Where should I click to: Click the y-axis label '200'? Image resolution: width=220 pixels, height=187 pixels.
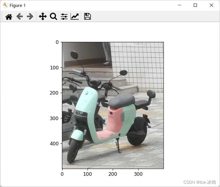tap(54, 93)
